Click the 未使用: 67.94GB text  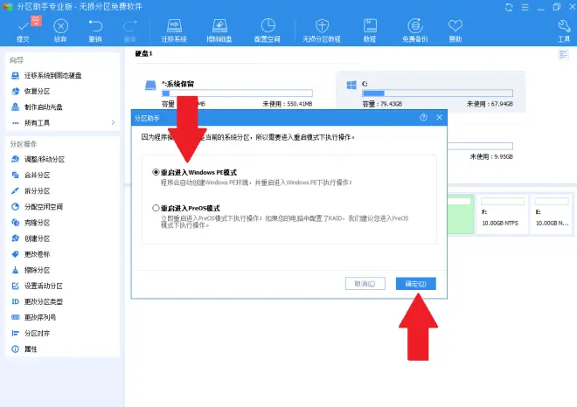[x=490, y=104]
